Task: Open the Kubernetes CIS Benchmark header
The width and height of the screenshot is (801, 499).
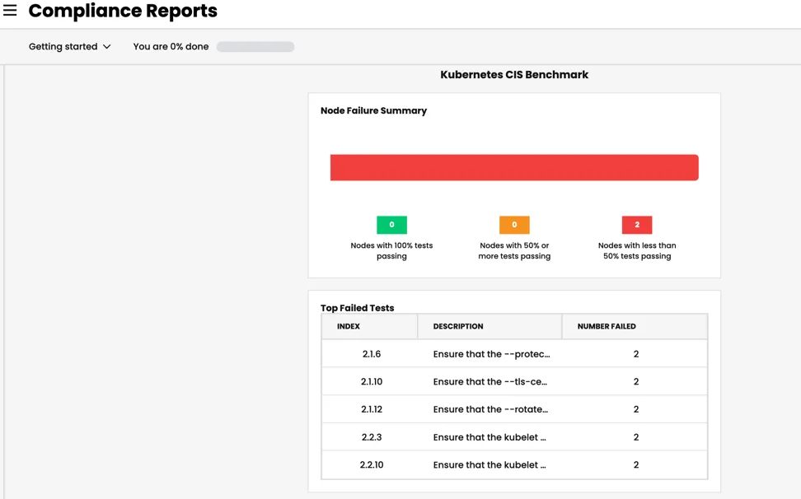Action: point(513,74)
